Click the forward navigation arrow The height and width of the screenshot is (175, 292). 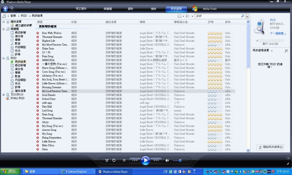coord(12,8)
